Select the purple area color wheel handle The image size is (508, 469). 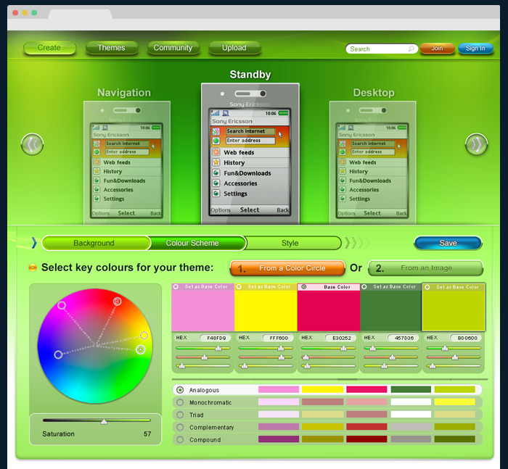(62, 305)
